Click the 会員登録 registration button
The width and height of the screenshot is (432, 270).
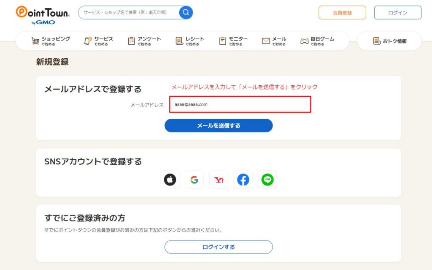[342, 13]
